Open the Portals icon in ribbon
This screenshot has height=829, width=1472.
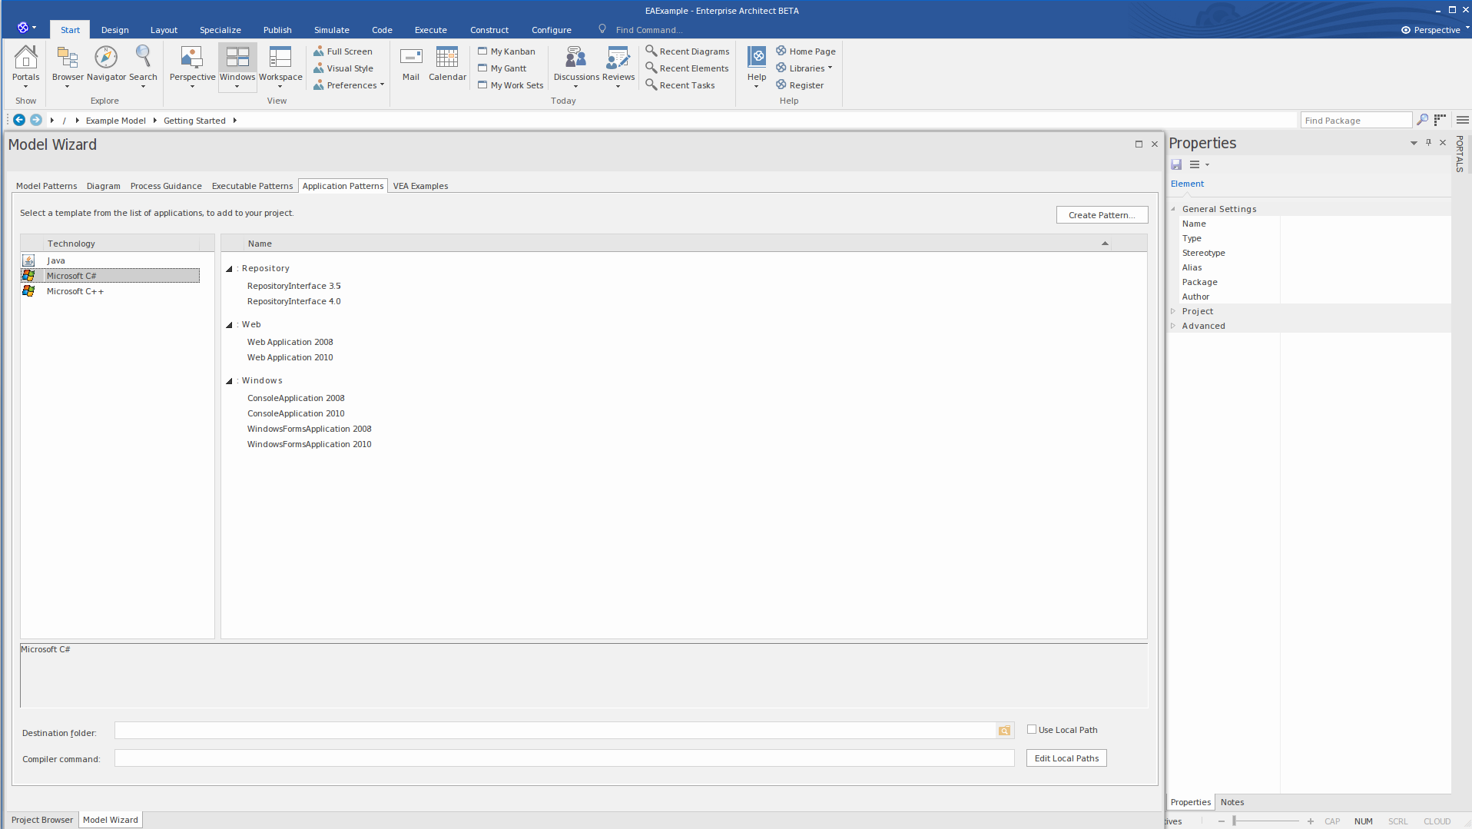(x=25, y=58)
